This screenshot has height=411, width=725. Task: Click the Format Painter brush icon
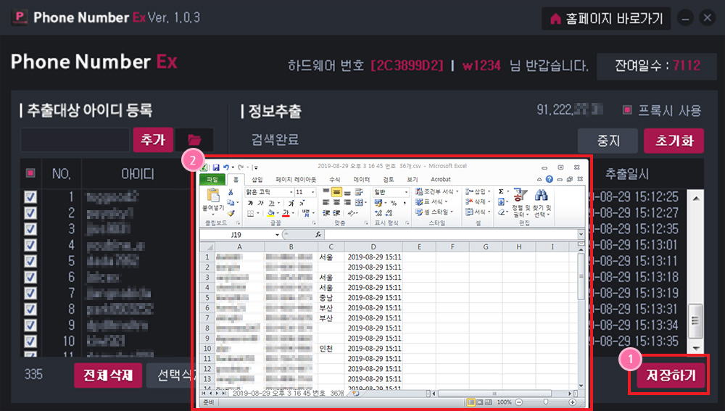click(231, 212)
